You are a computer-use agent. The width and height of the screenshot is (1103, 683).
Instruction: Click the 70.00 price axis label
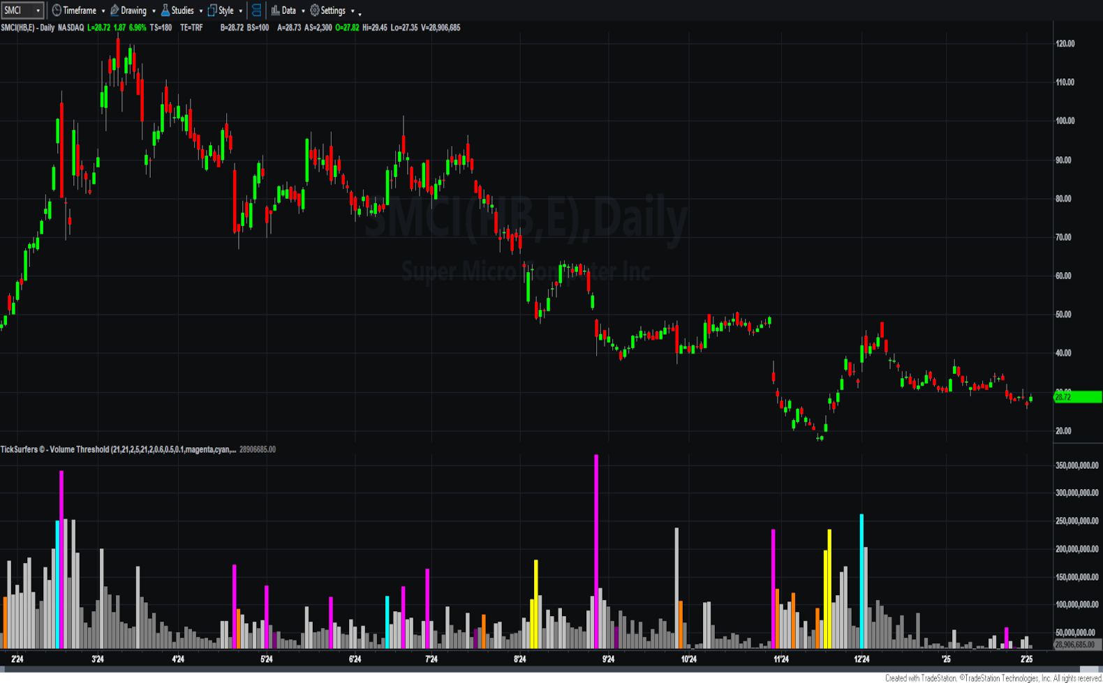tap(1063, 238)
